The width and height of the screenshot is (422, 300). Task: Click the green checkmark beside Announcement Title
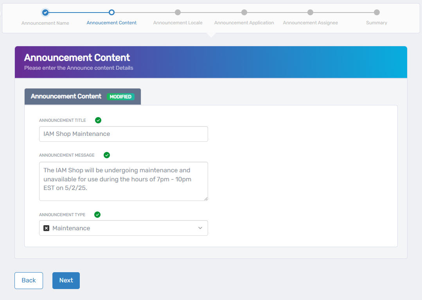click(98, 120)
